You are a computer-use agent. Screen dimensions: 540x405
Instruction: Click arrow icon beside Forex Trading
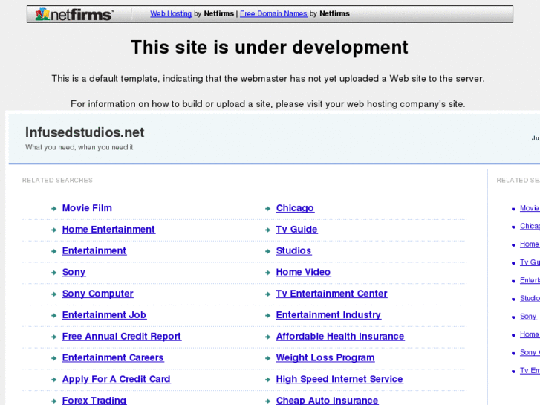53,401
